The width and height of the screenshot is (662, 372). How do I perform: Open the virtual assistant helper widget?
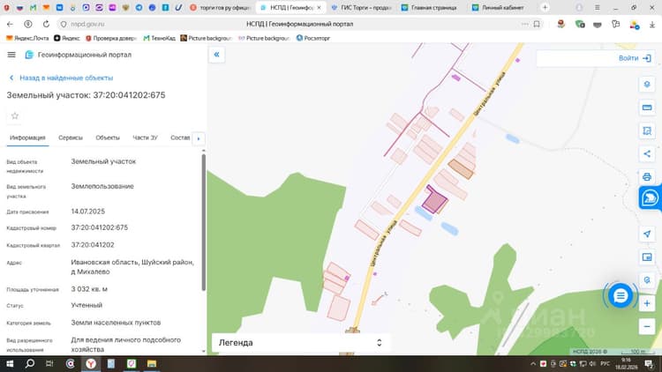(x=650, y=197)
